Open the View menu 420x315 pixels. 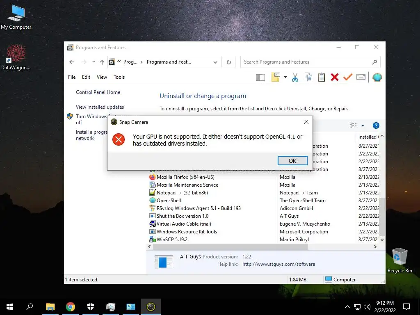coord(102,77)
